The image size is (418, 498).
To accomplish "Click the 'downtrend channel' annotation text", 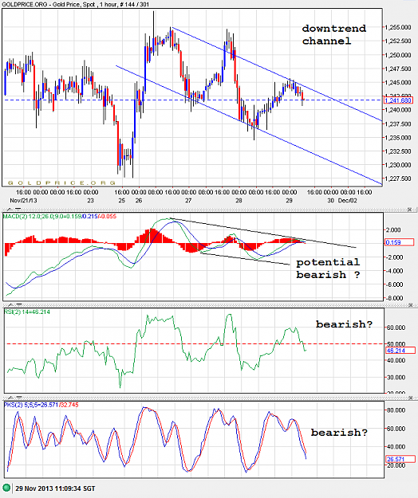I will (x=333, y=34).
